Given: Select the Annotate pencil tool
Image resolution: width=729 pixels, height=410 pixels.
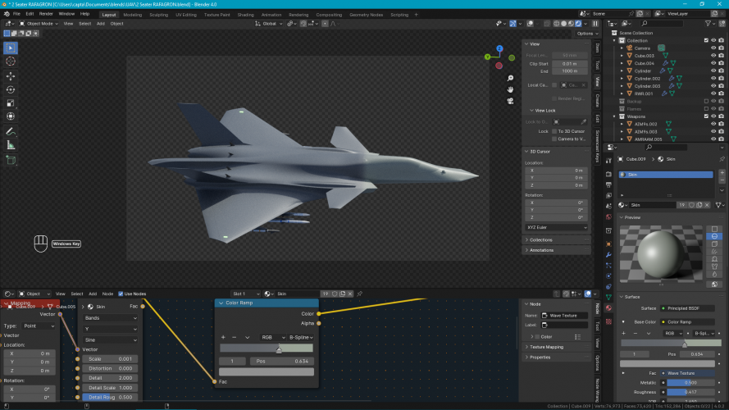Looking at the screenshot, I should click(11, 132).
